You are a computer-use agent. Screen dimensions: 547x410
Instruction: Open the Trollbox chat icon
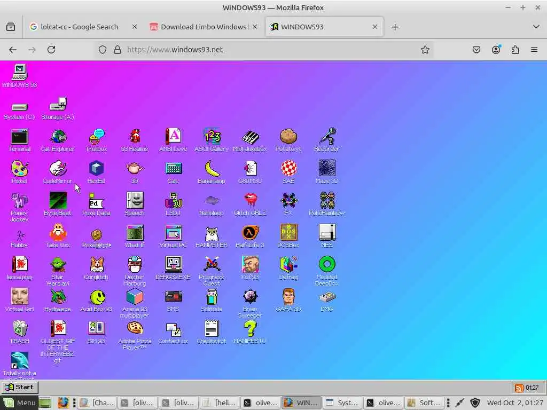pyautogui.click(x=96, y=140)
